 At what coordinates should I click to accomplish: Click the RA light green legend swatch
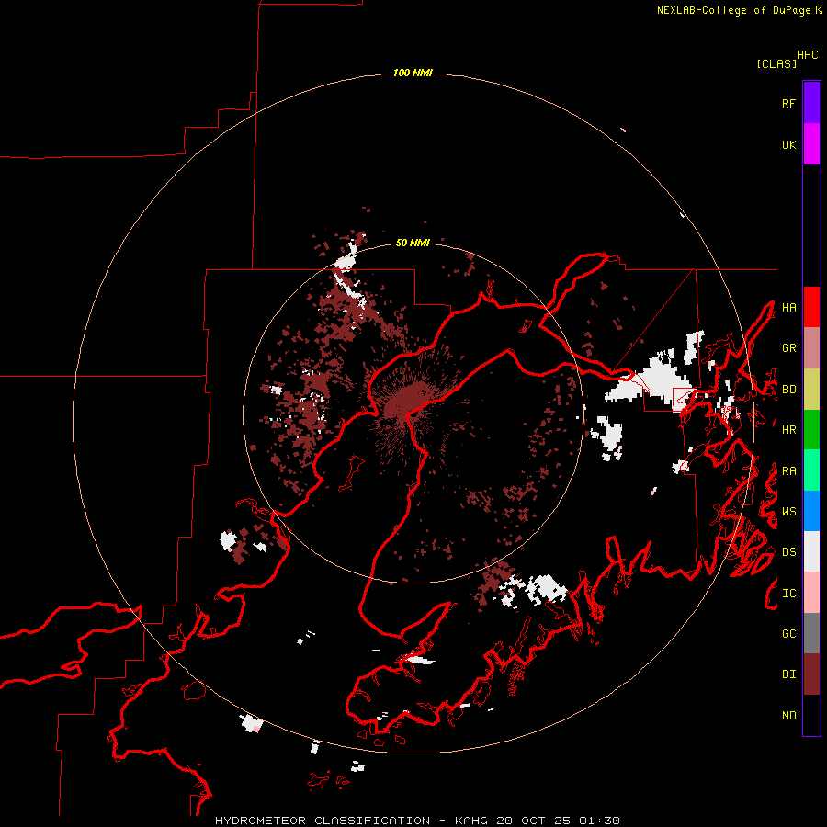tap(811, 470)
